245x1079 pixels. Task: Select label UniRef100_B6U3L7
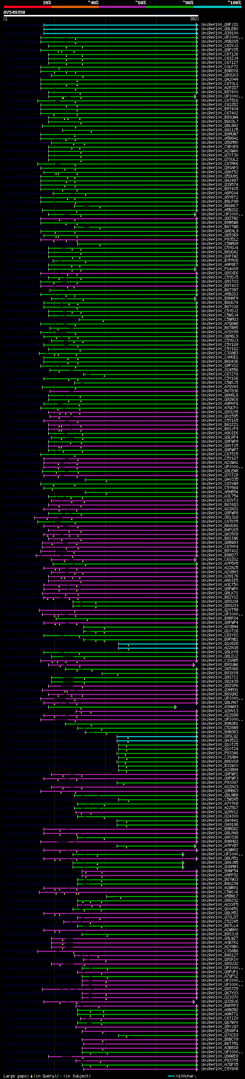pos(220,121)
